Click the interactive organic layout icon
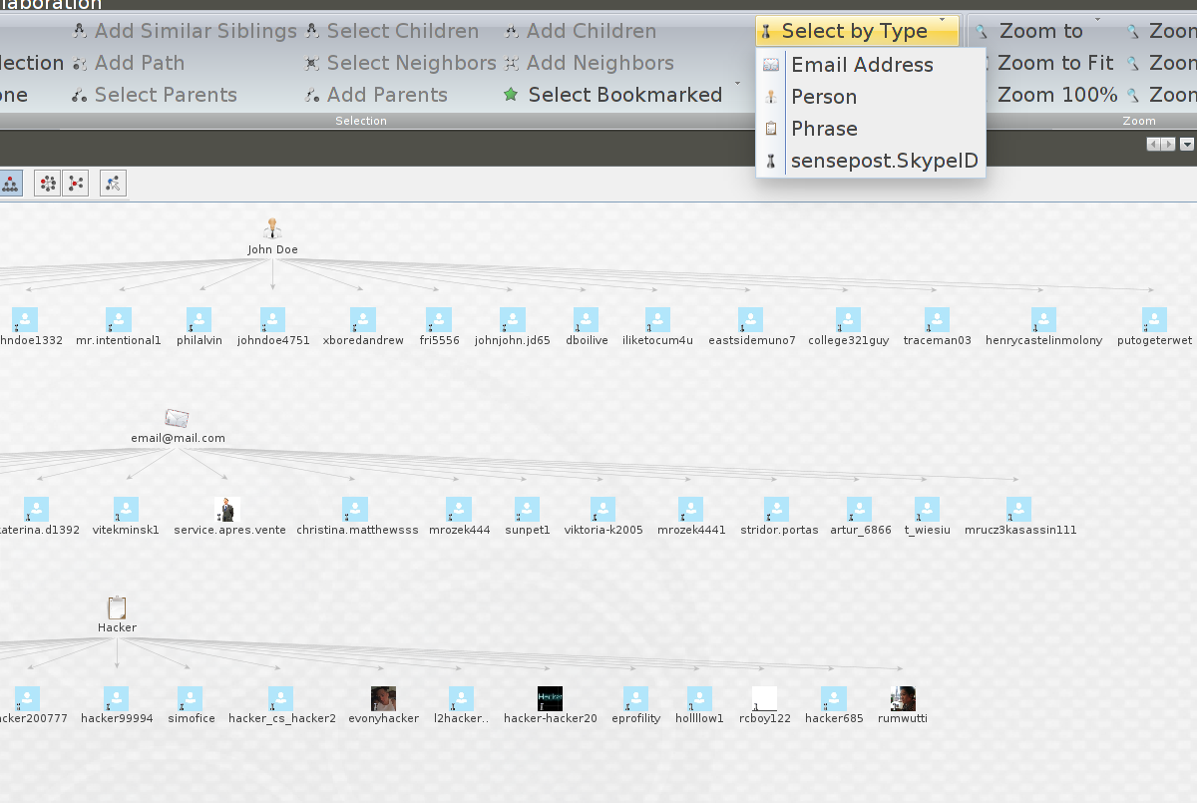1197x803 pixels. click(113, 183)
